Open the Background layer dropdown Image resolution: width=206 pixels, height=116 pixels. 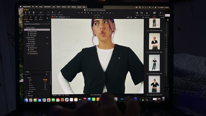coord(63,17)
